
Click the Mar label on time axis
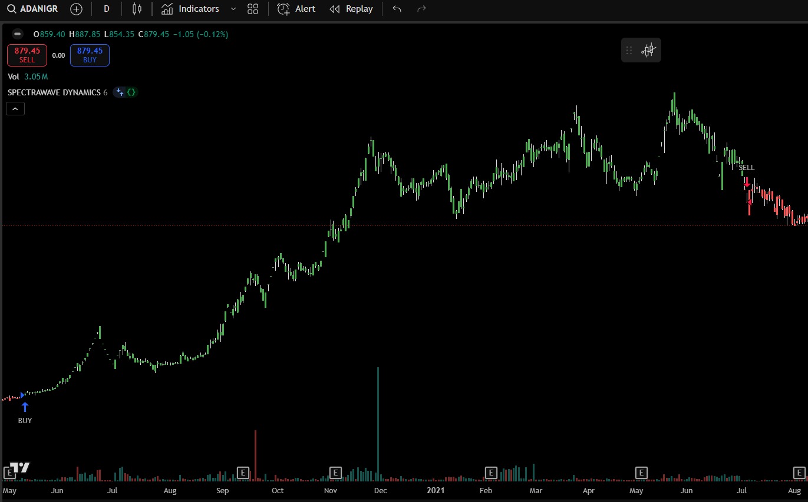(536, 490)
